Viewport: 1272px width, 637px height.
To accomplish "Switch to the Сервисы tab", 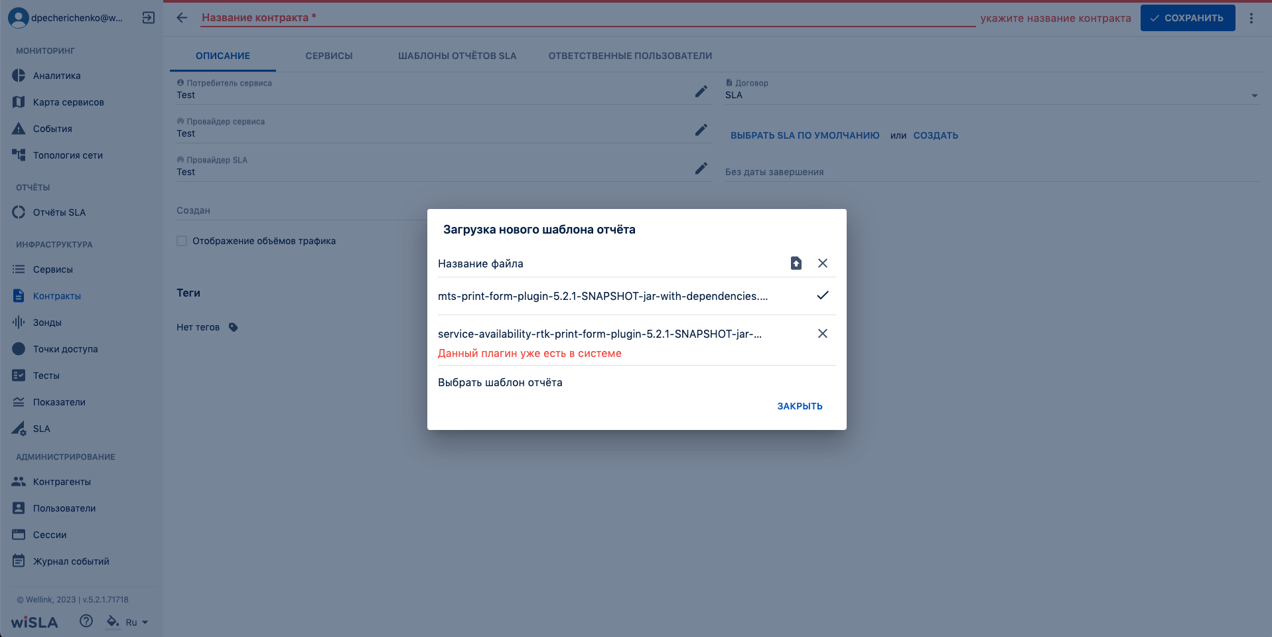I will [329, 56].
